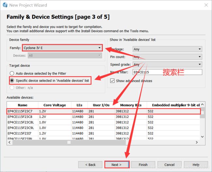Click the vertical scrollbar thumb
Screen dimensions: 212x172
click(203, 113)
